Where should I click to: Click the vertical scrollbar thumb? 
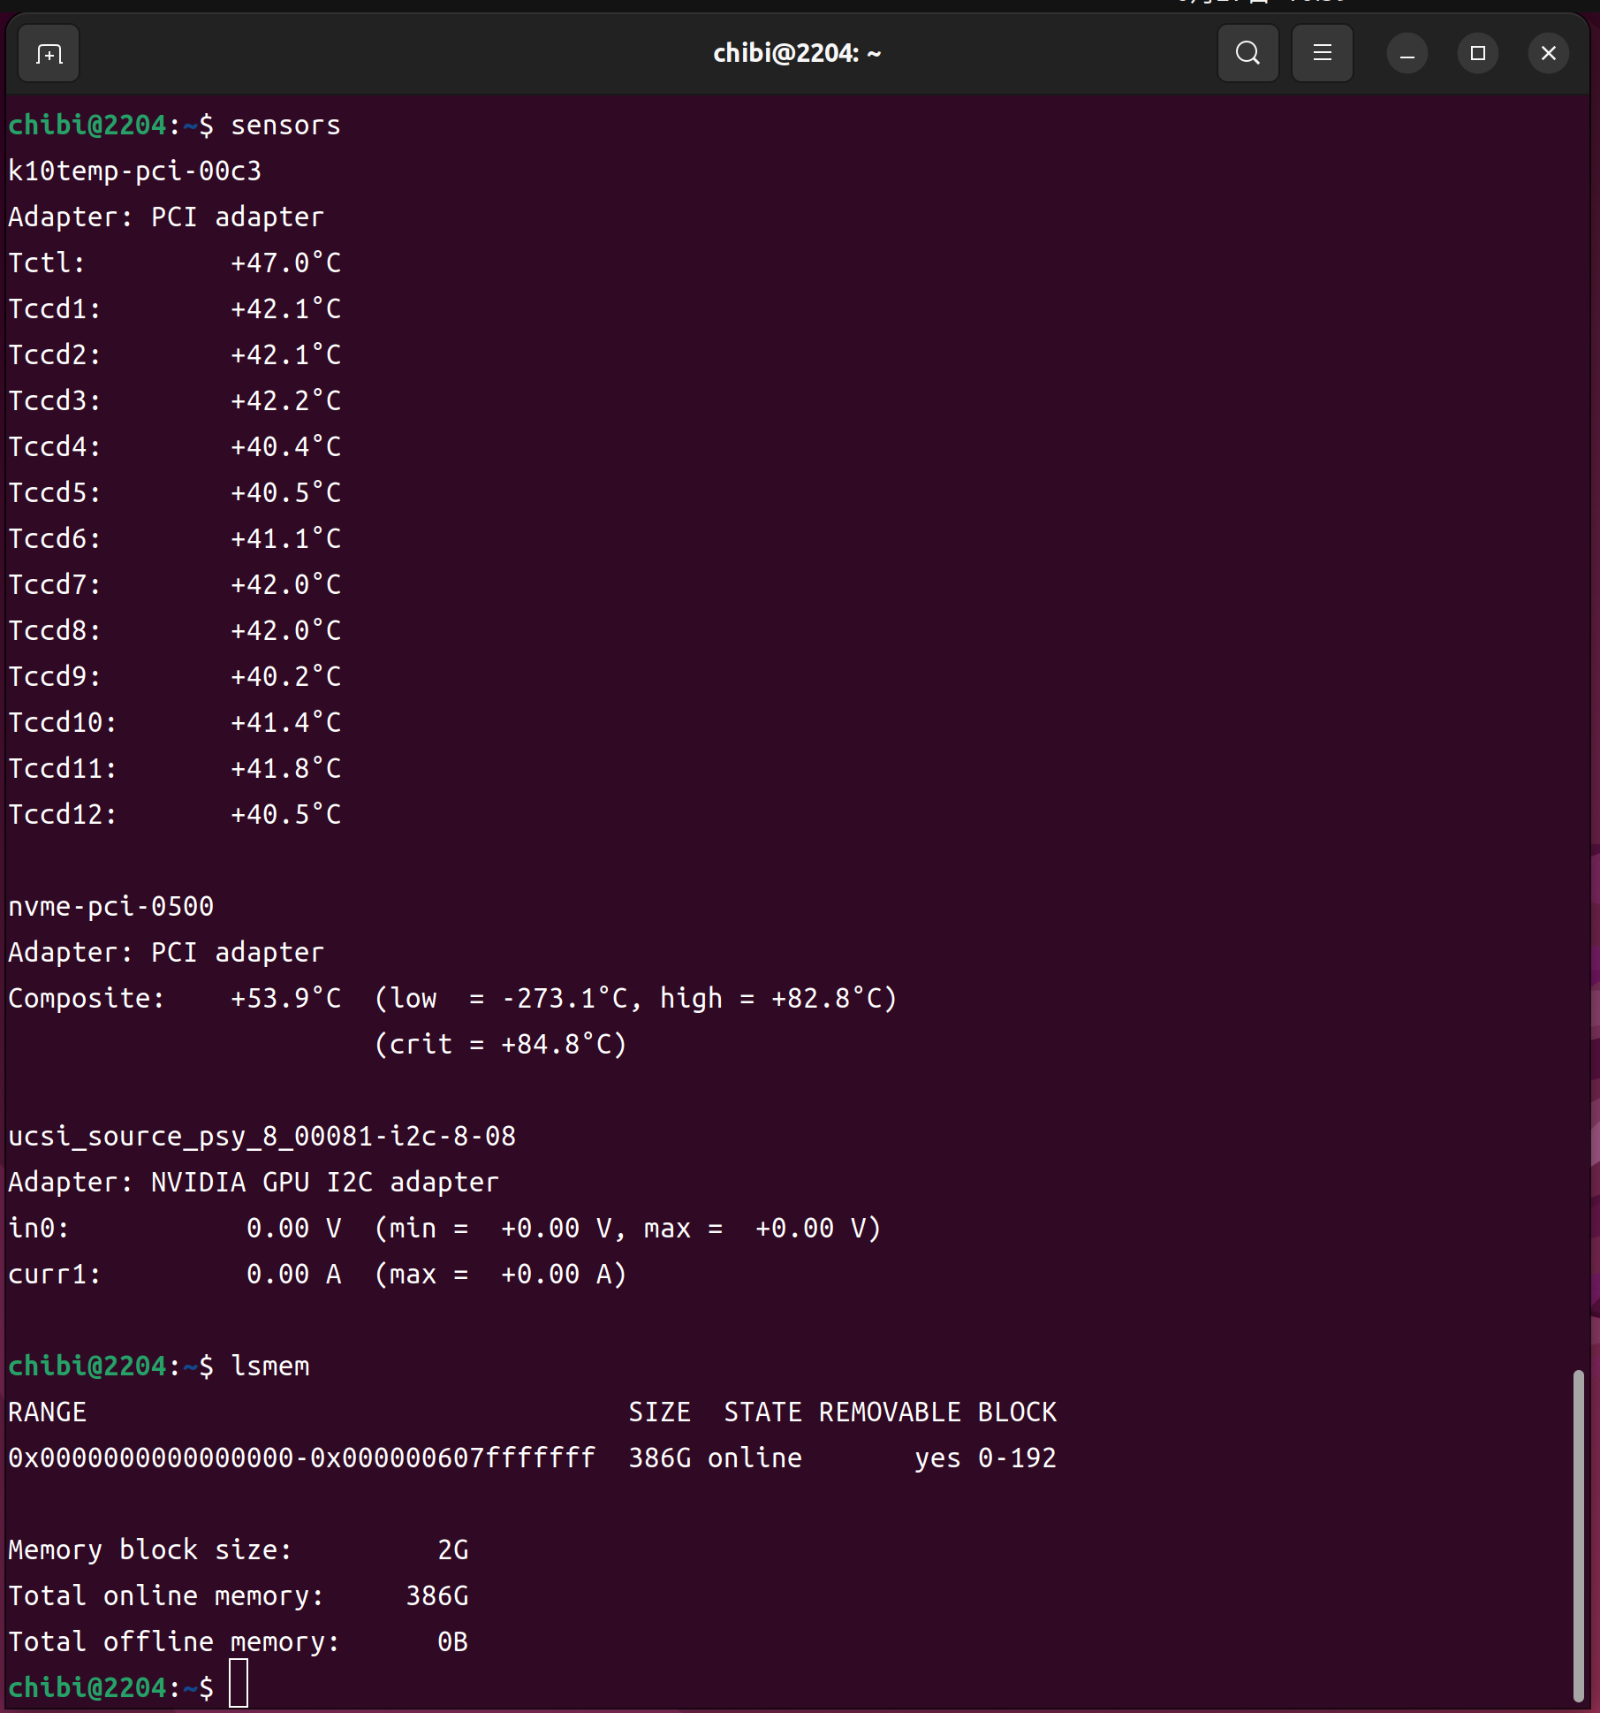tap(1578, 1534)
